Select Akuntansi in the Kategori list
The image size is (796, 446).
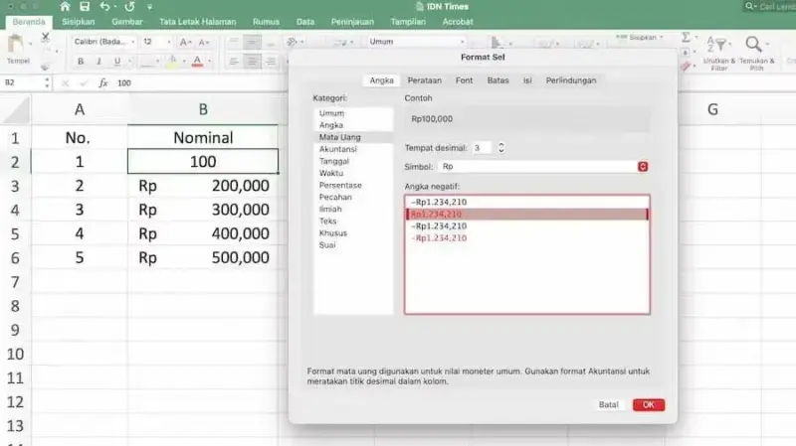(339, 149)
